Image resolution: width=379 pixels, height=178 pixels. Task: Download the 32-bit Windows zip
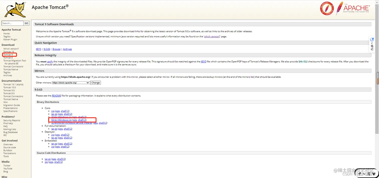point(61,117)
